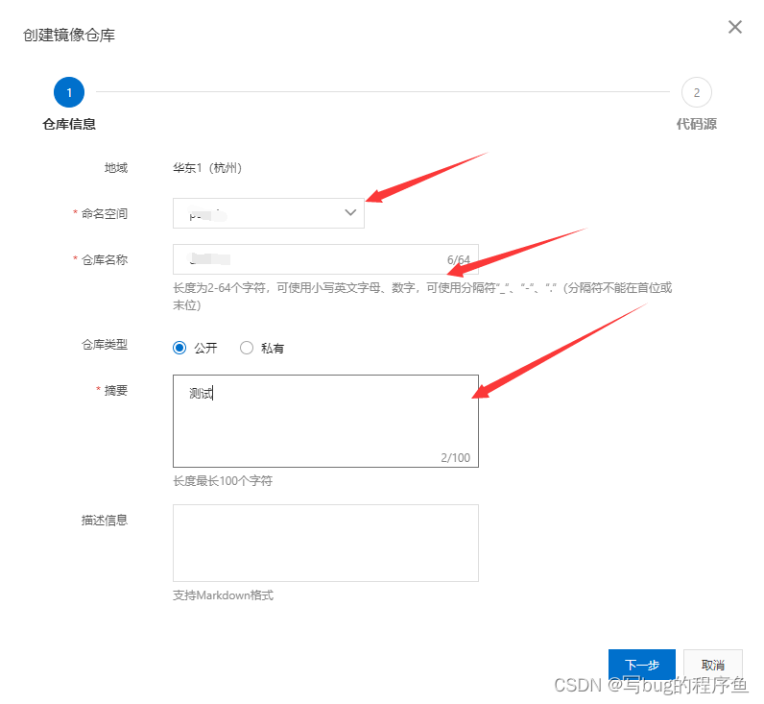
Task: Click the 创建镜像仓库 dialog title
Action: point(69,36)
